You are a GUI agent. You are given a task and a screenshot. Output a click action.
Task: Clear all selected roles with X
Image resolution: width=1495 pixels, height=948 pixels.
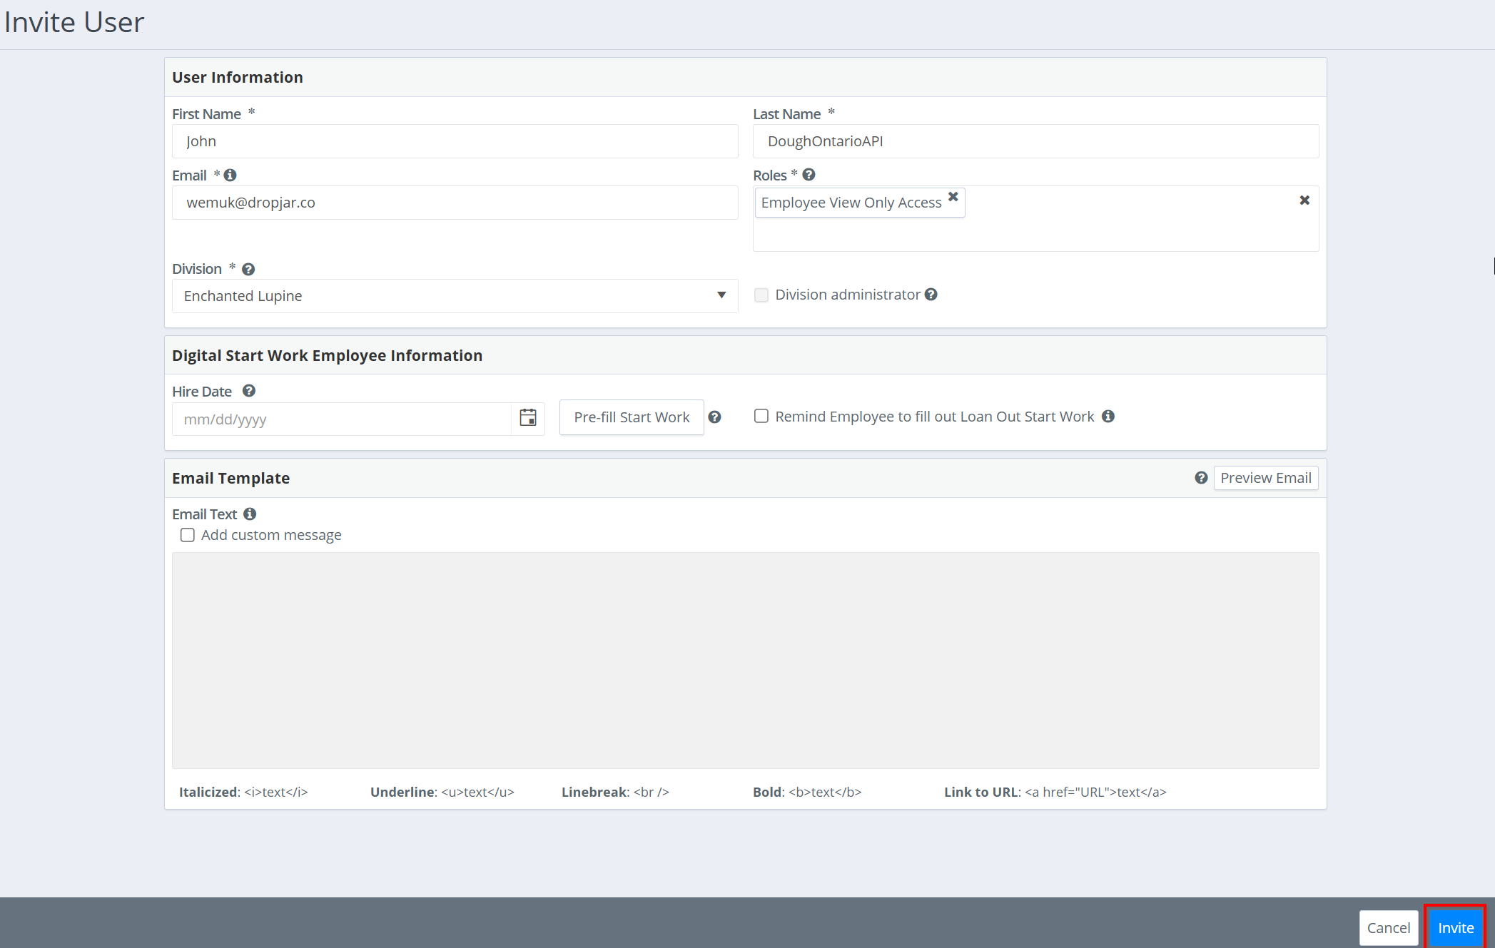click(1304, 200)
